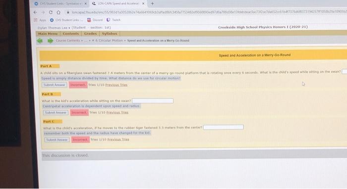Expand the Dylan Thomas Lee user dropdown
Viewport: 347px width, 189px height.
coord(54,28)
